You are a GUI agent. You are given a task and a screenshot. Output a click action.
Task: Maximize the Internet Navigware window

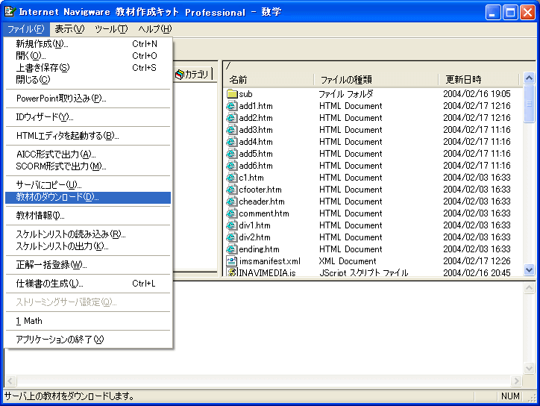510,13
